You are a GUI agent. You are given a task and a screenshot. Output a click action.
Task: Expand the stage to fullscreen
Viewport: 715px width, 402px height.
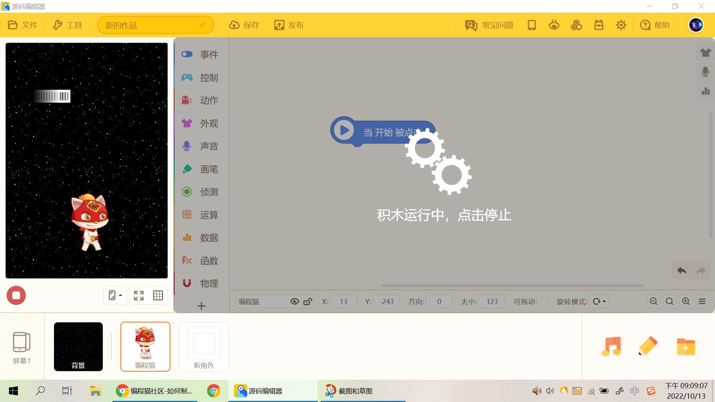click(139, 296)
